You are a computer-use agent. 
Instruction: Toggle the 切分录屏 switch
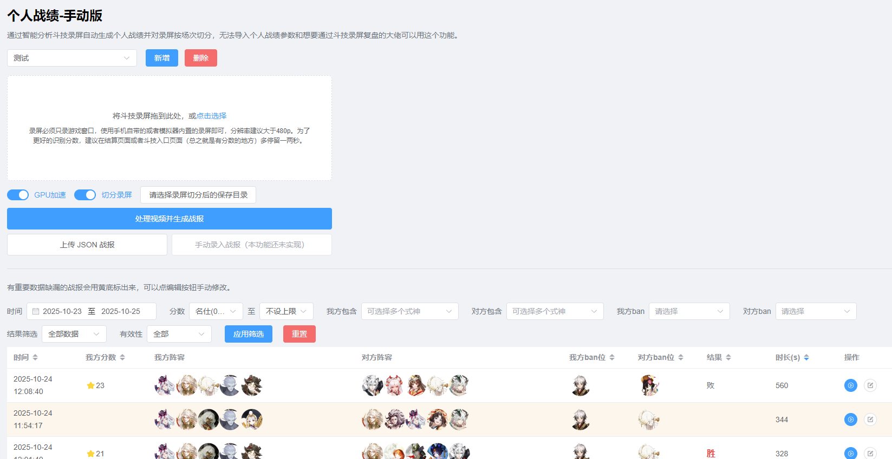click(x=85, y=195)
